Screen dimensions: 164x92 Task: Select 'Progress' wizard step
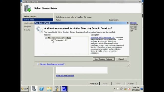coord(27,27)
